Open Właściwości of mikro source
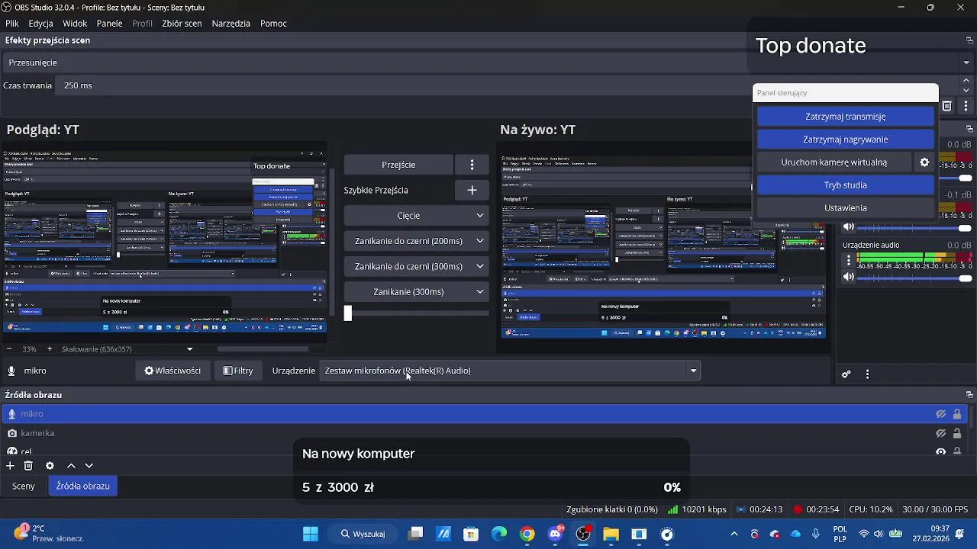Viewport: 977px width, 549px height. coord(173,371)
